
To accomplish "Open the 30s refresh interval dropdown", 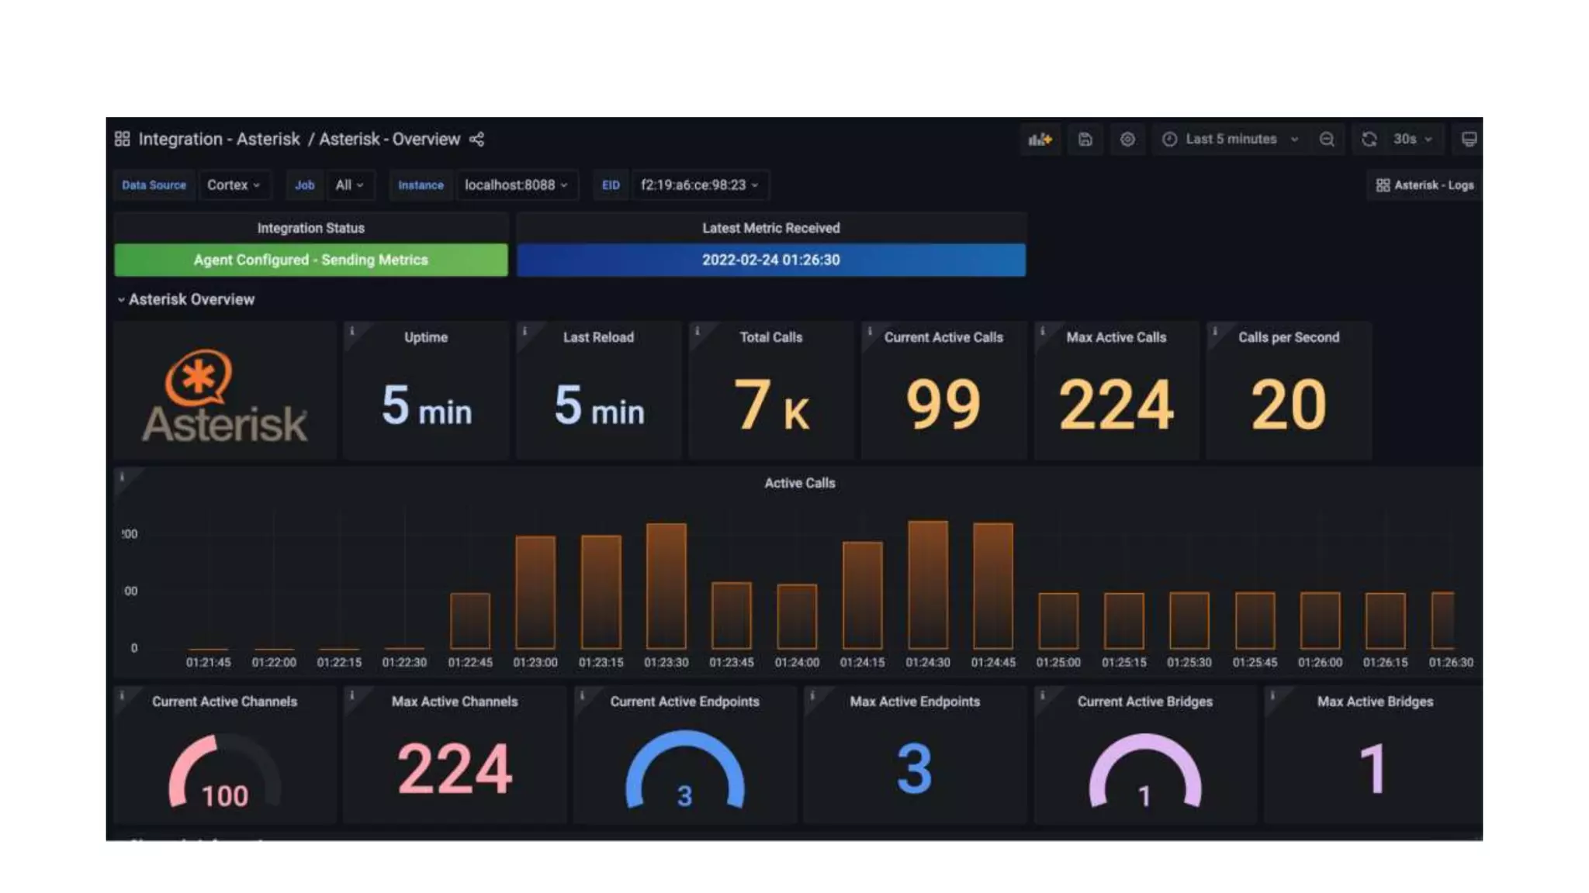I will click(1412, 139).
